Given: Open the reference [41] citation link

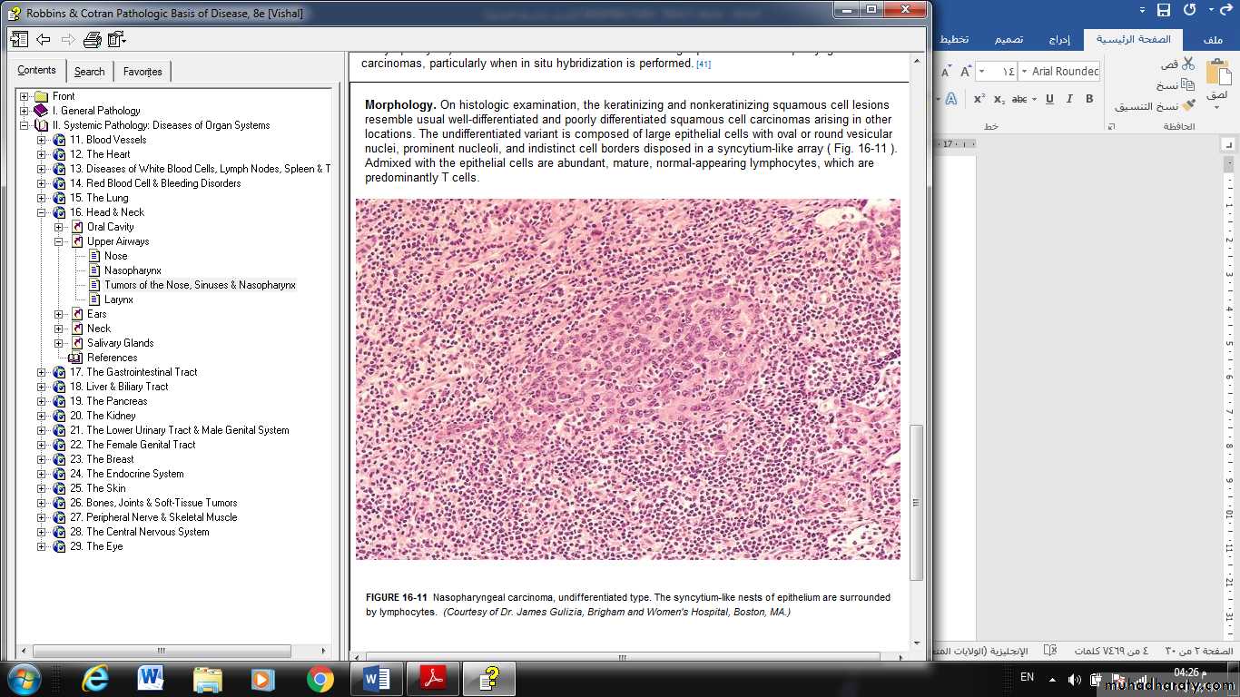Looking at the screenshot, I should click(704, 64).
